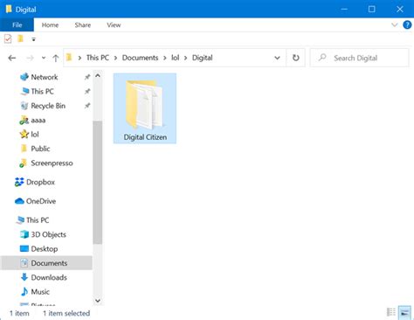Viewport: 414px width, 320px height.
Task: Click lol in the address bar
Action: [175, 58]
